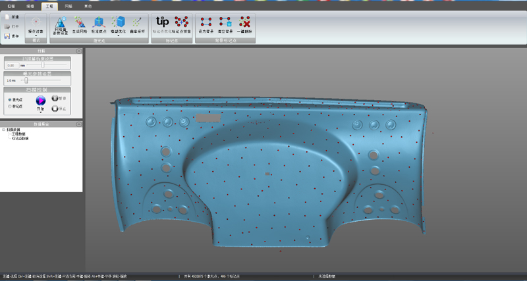Click the exposure parameter slider

pos(26,80)
